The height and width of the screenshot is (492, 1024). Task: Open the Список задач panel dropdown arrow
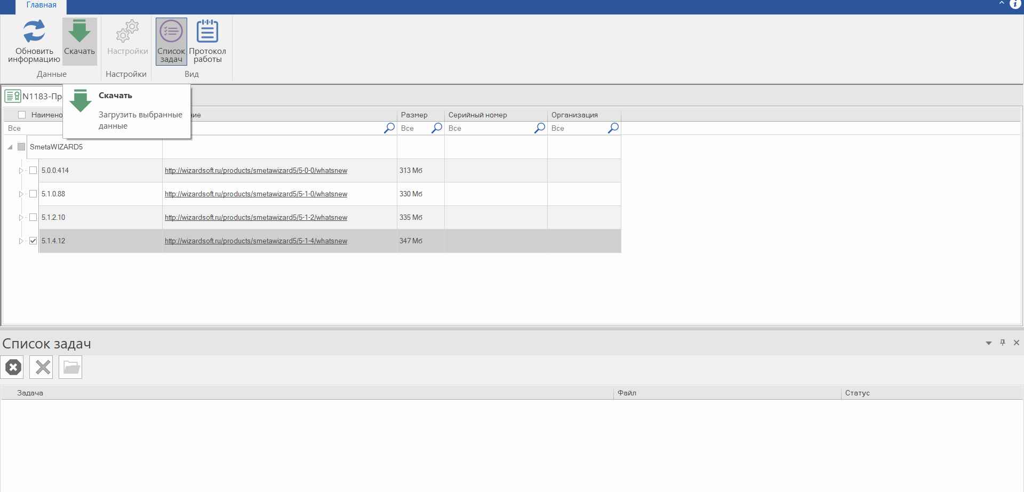coord(989,343)
